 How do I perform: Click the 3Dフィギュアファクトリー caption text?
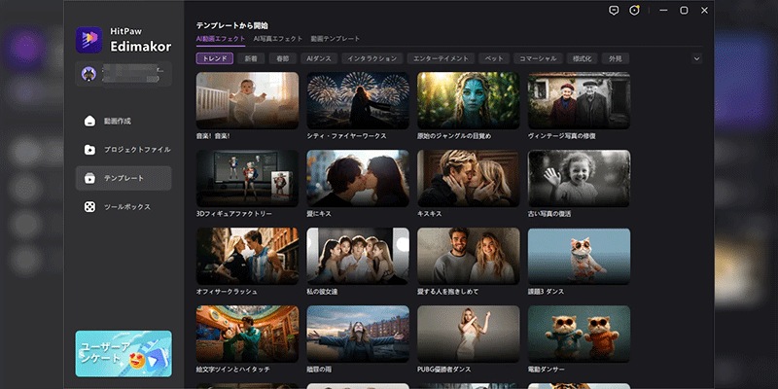click(x=234, y=214)
